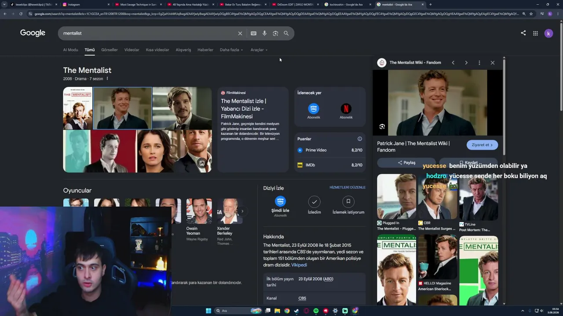Focus the Google search input field
The height and width of the screenshot is (316, 563).
click(x=150, y=33)
